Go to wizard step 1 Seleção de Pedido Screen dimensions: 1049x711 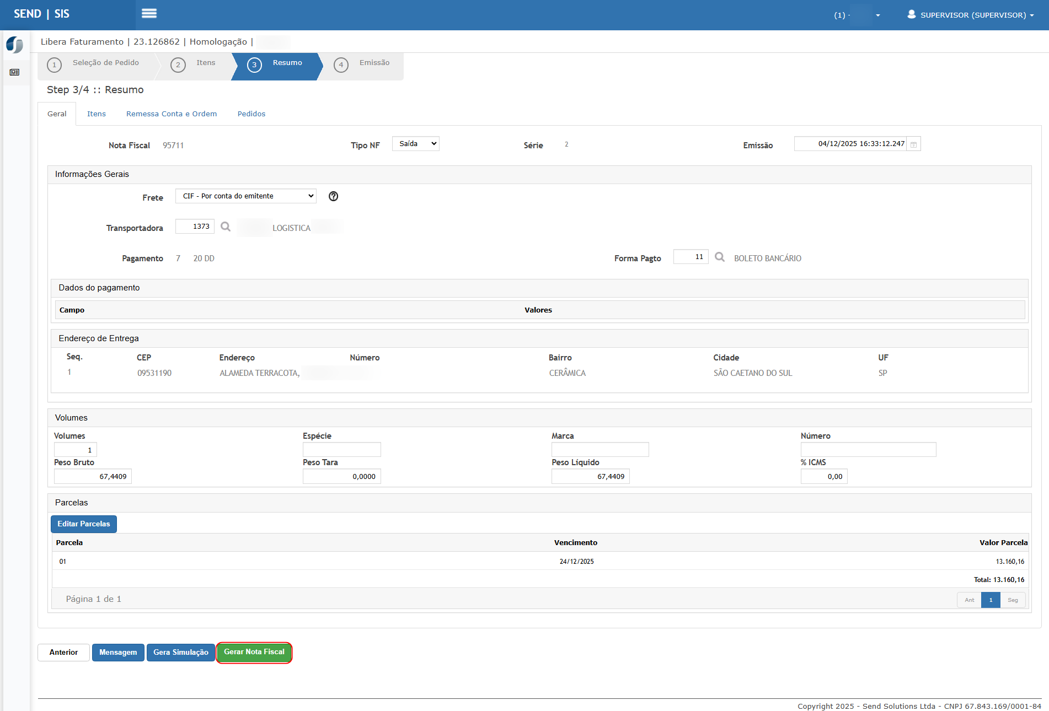(98, 63)
